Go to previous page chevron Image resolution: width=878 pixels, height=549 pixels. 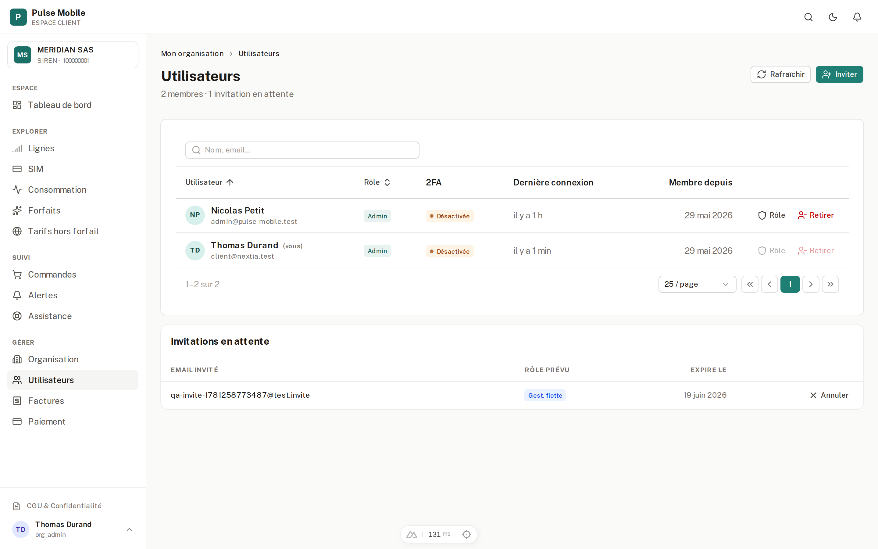[769, 284]
